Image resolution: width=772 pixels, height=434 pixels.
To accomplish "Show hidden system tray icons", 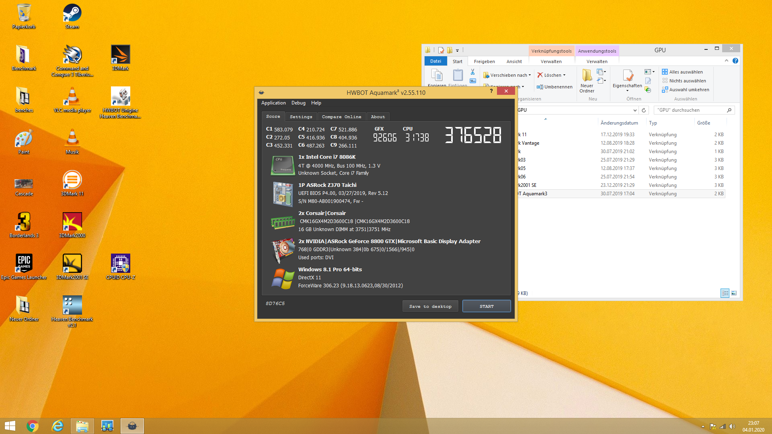I will (703, 426).
